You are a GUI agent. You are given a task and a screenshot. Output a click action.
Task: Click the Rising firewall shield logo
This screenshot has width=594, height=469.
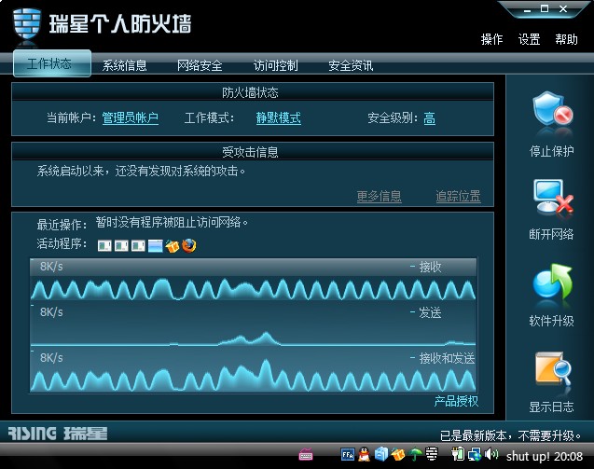(x=26, y=23)
